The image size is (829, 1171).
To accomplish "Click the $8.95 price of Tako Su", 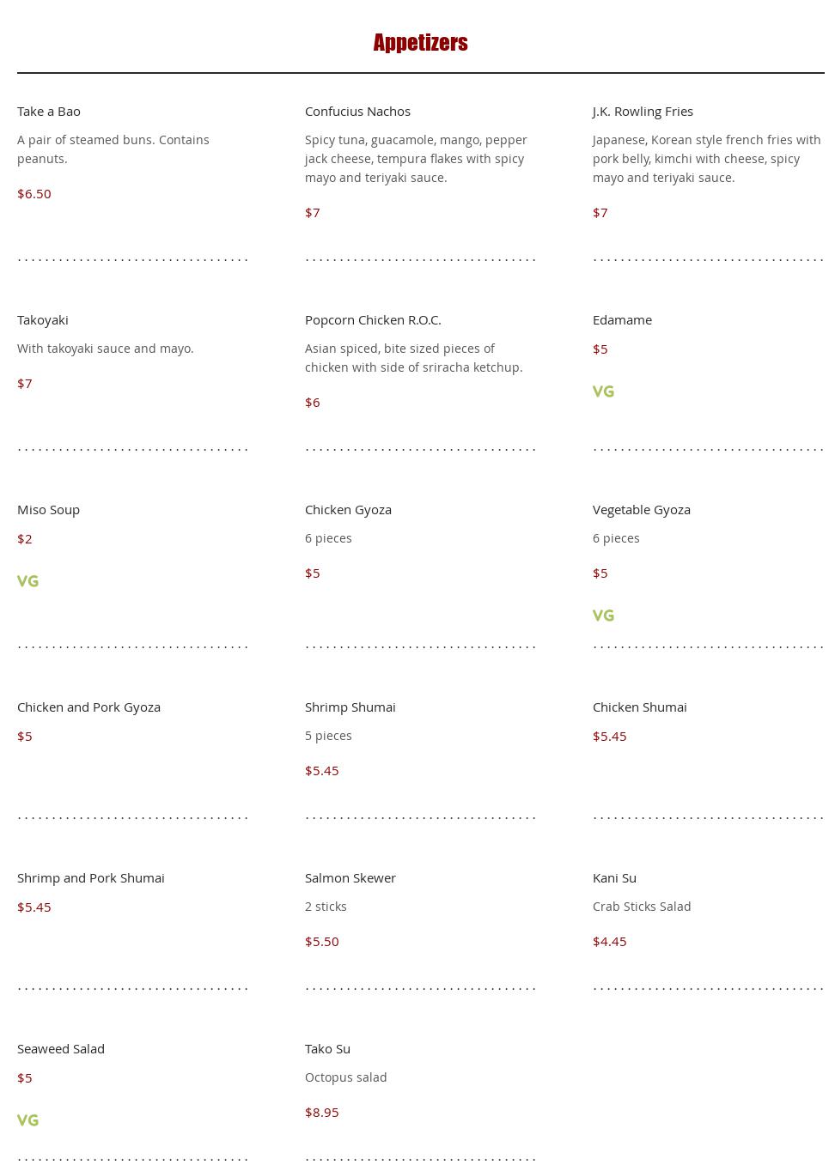I will coord(321,1113).
